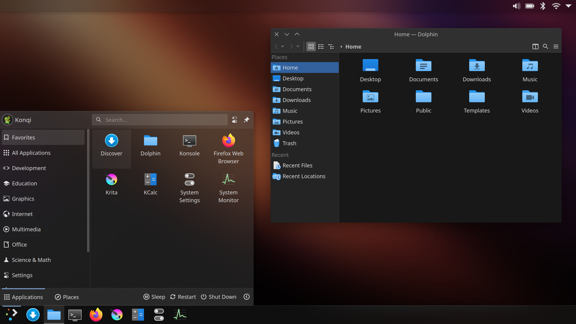Switch Dolphin to icons view mode
The image size is (576, 324).
(x=311, y=46)
